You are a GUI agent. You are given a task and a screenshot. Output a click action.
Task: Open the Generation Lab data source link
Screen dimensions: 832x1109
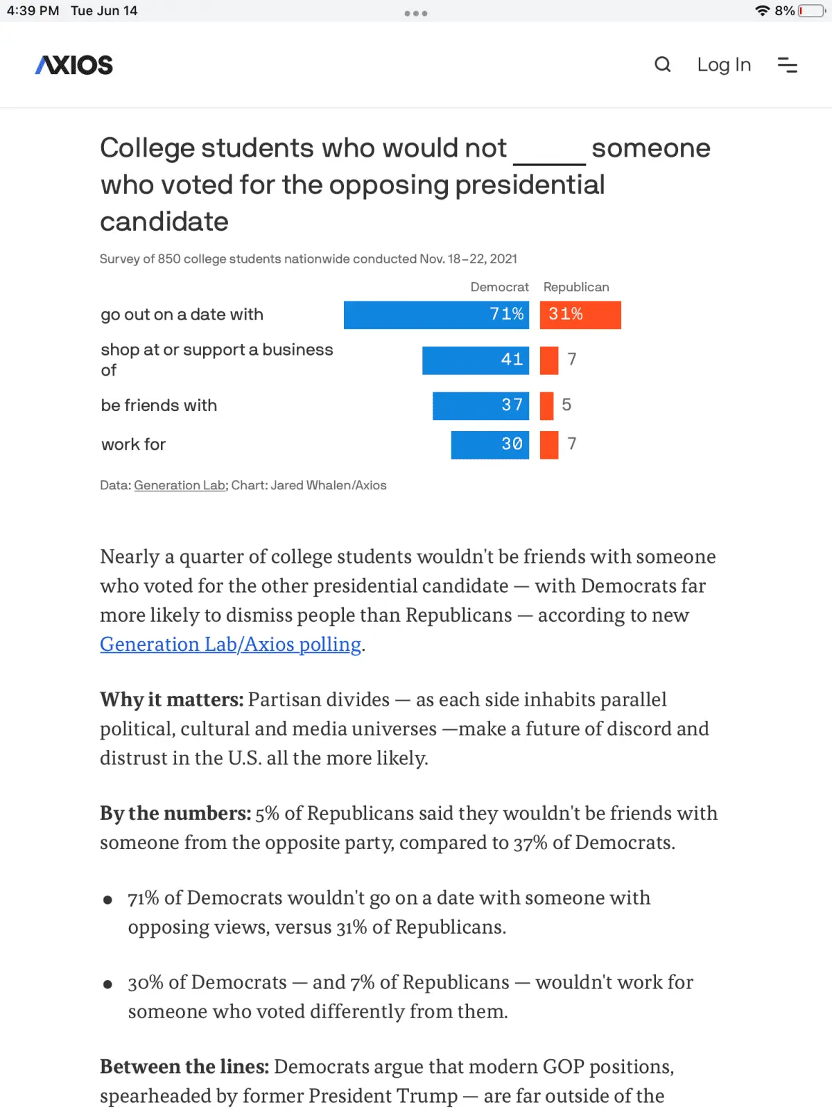tap(180, 485)
